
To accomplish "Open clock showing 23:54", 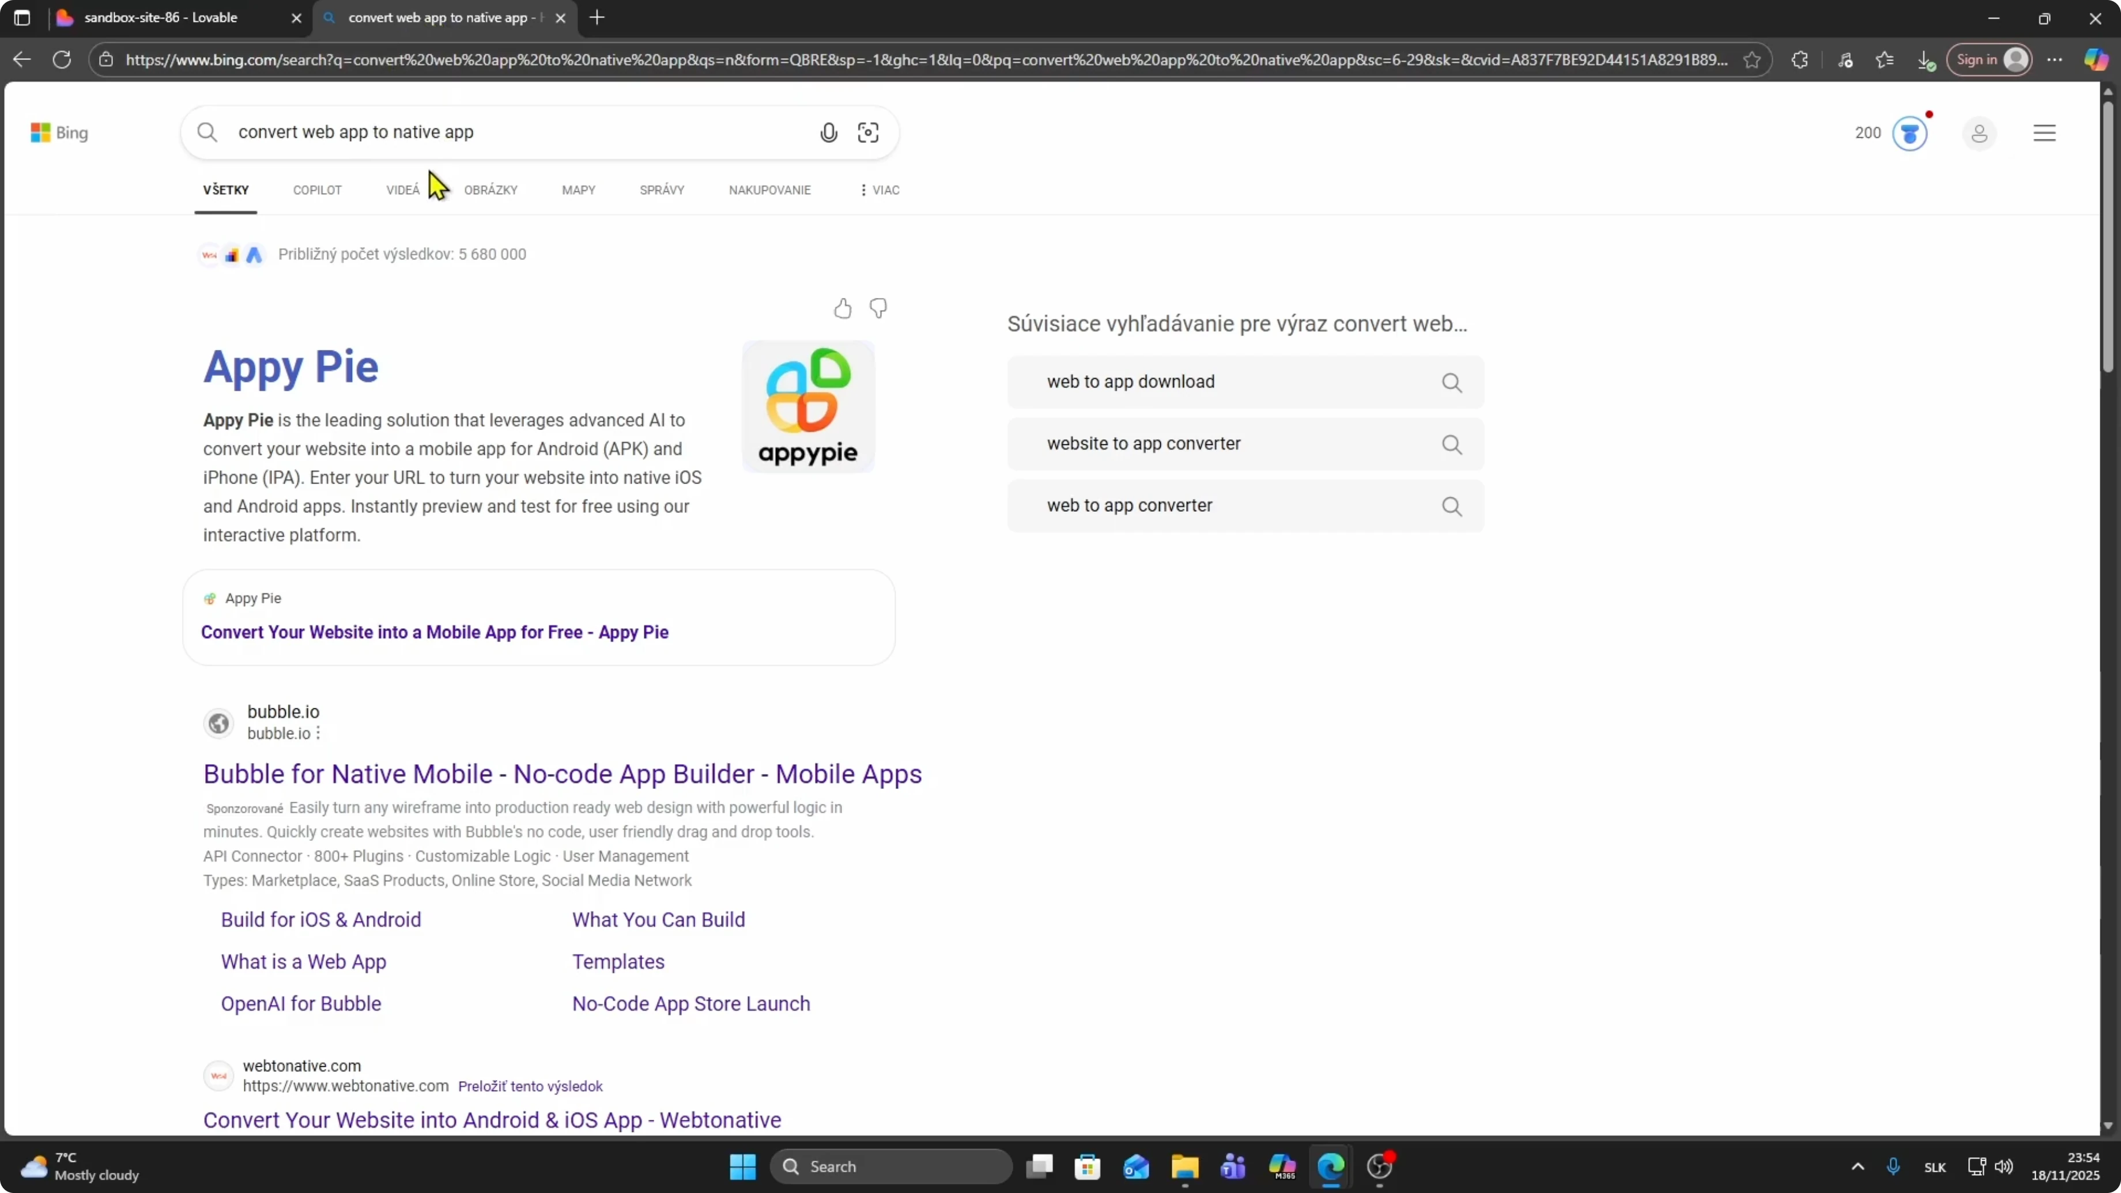I will [x=2066, y=1166].
